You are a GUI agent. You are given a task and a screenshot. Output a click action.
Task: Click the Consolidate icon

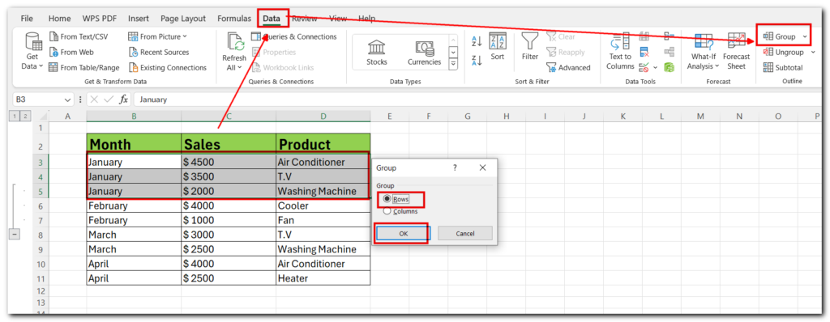tap(669, 36)
